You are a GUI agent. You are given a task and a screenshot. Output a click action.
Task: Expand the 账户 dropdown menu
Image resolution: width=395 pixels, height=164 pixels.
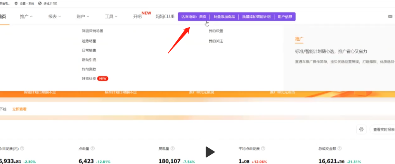click(x=83, y=17)
